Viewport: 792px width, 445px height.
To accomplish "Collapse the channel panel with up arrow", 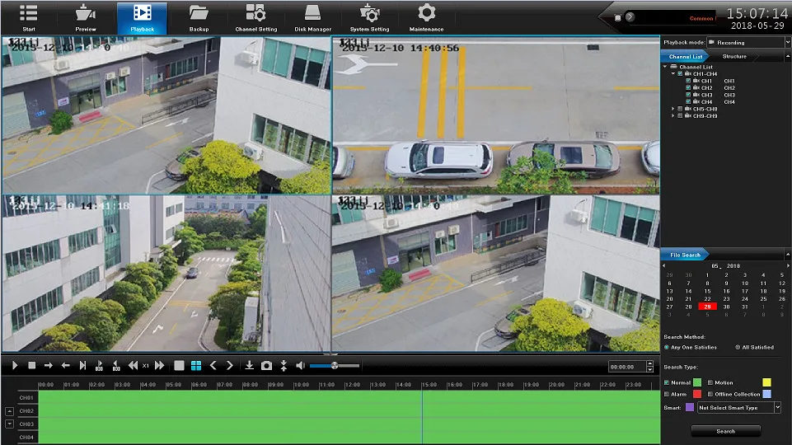I will (x=787, y=57).
